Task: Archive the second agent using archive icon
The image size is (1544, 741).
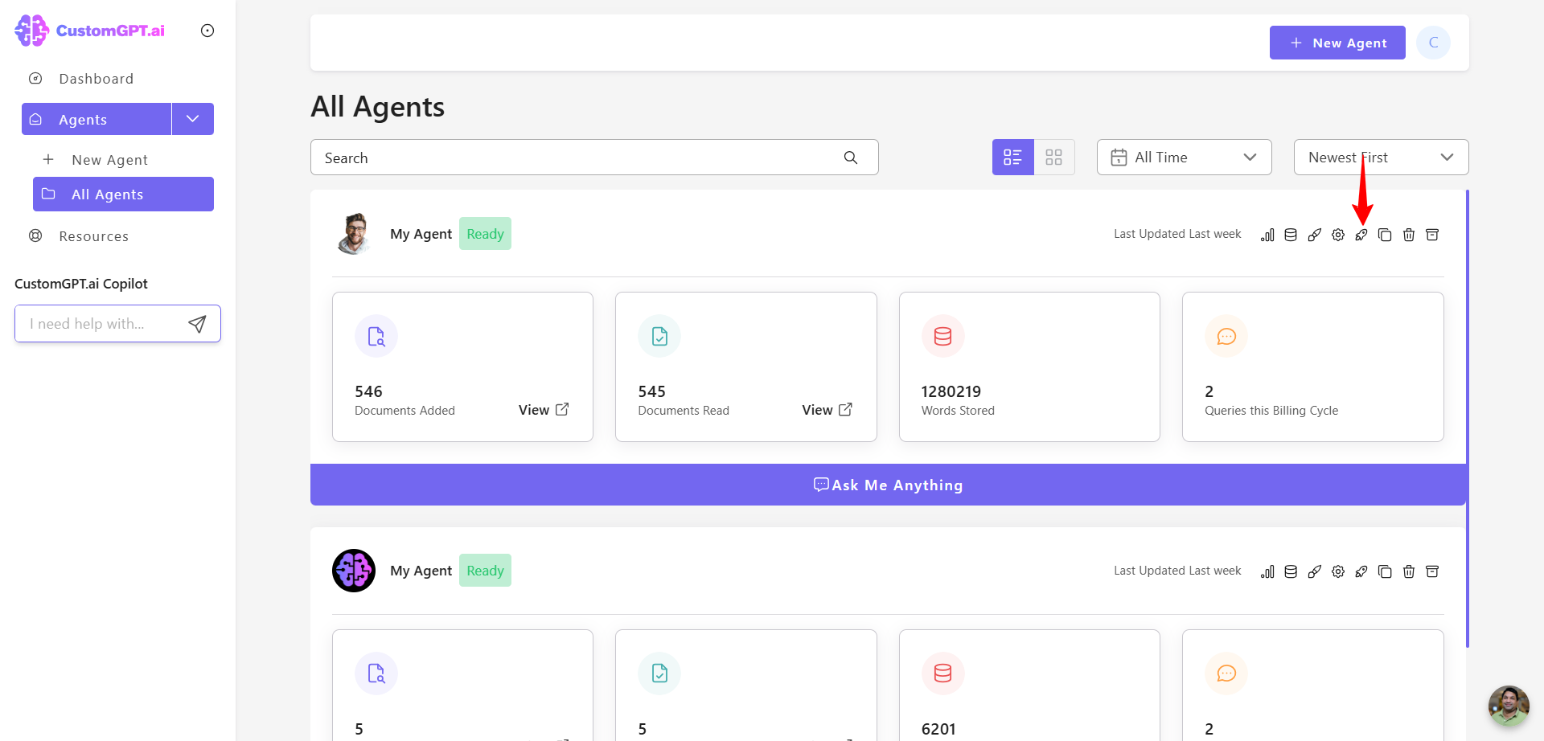Action: coord(1432,571)
